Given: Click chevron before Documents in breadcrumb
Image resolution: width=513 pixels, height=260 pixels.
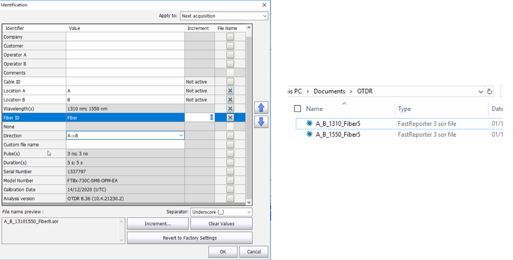Looking at the screenshot, I should coord(308,92).
